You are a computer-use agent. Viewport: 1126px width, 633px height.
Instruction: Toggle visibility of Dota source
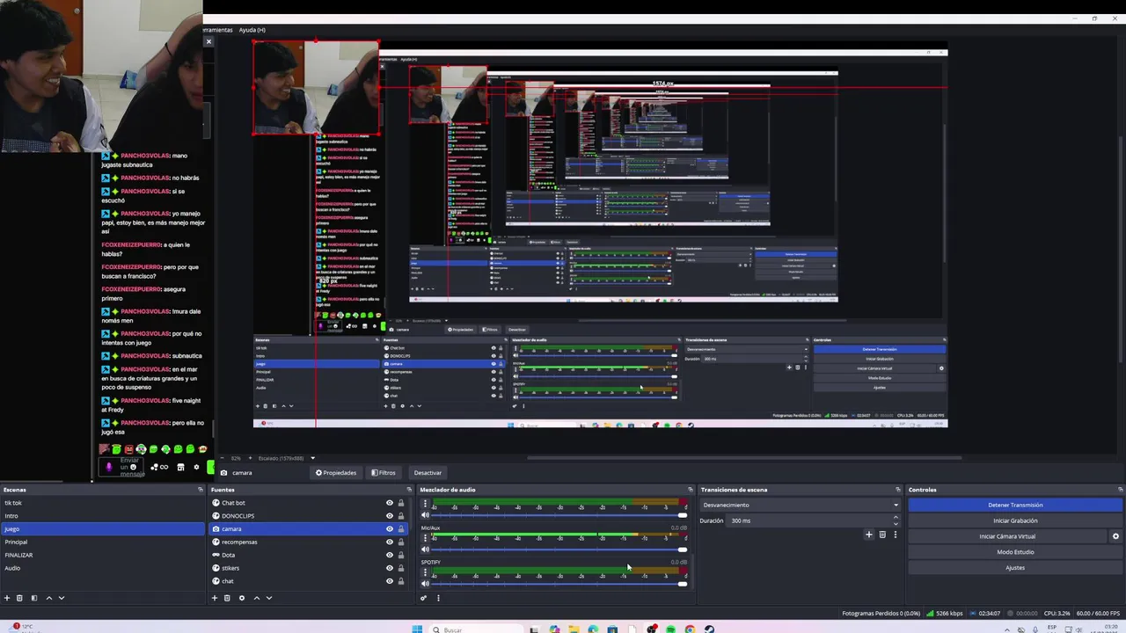pyautogui.click(x=390, y=555)
